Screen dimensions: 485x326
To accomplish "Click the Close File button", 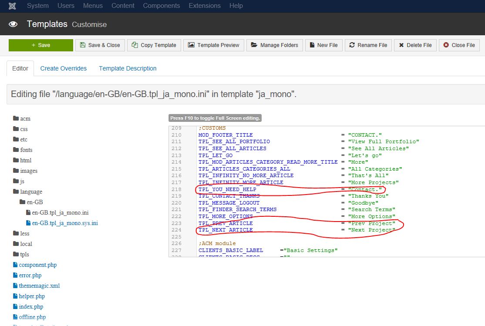I will (459, 45).
